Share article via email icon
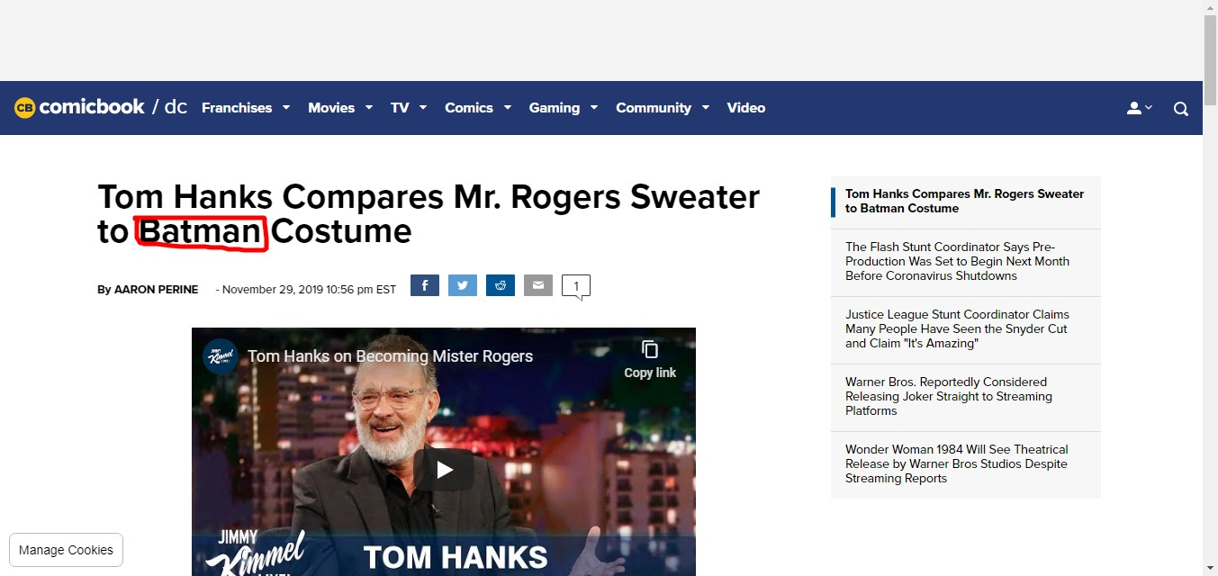 pos(538,285)
